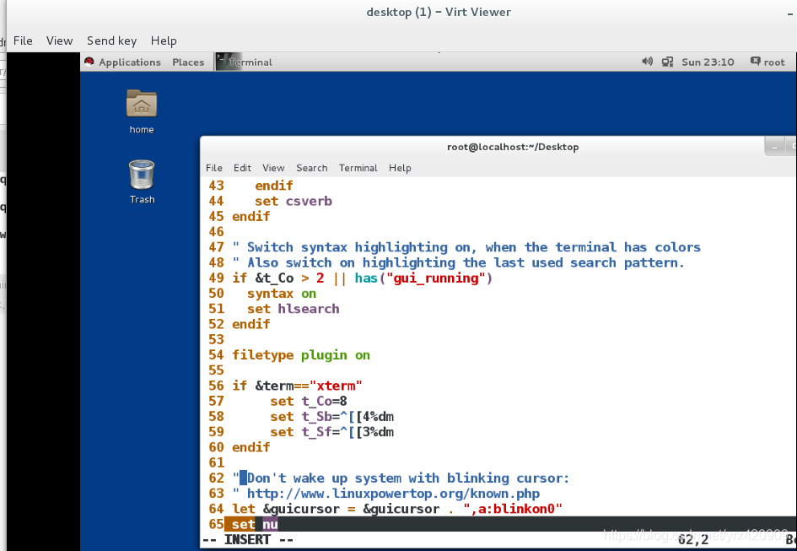Screen dimensions: 797x551
Task: Click 'set t_Sf=^[[3%dm' line
Action: pos(332,432)
